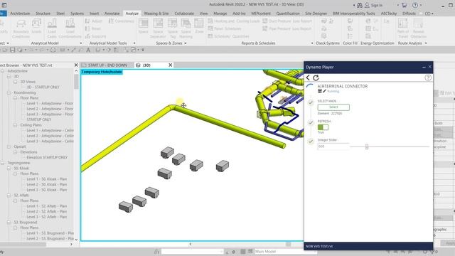455x256 pixels.
Task: Click the Temporary Hide/Isolate label
Action: [102, 72]
